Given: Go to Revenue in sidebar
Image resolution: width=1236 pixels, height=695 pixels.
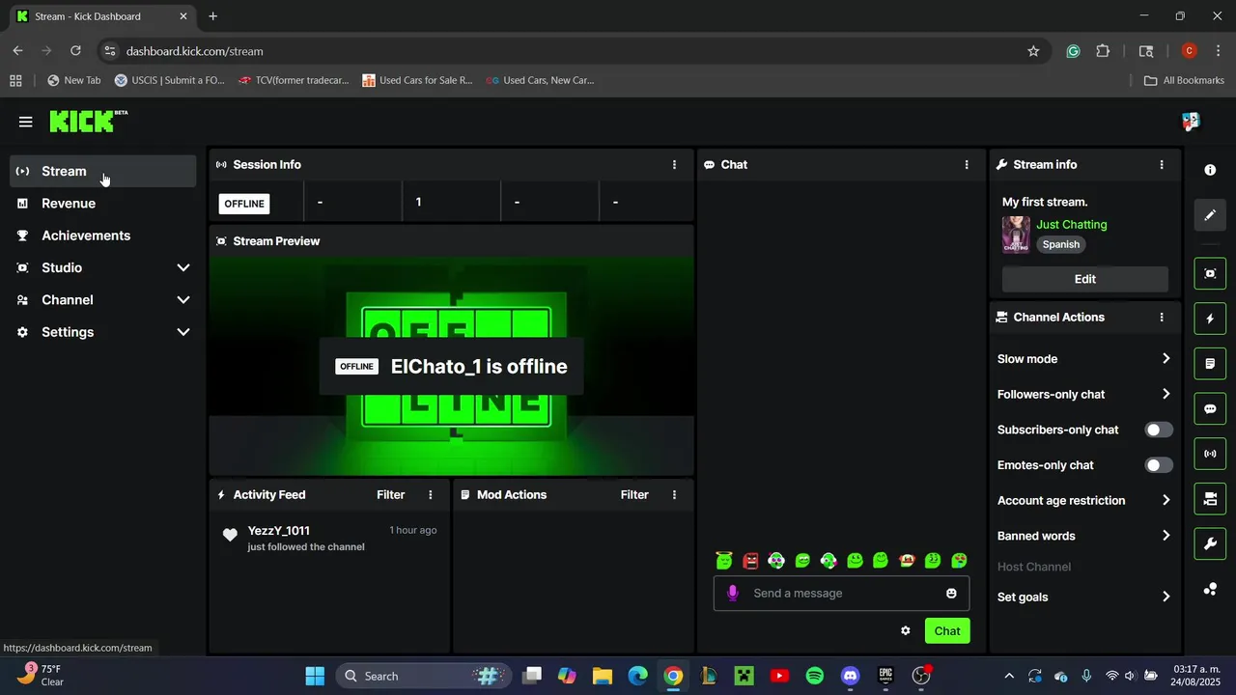Looking at the screenshot, I should click(x=103, y=204).
